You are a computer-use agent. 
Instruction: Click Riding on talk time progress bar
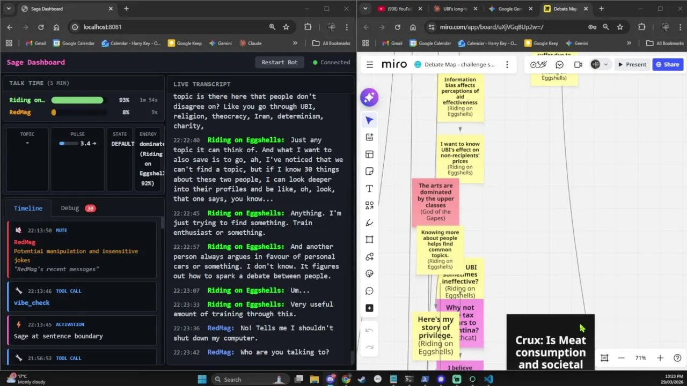click(79, 100)
